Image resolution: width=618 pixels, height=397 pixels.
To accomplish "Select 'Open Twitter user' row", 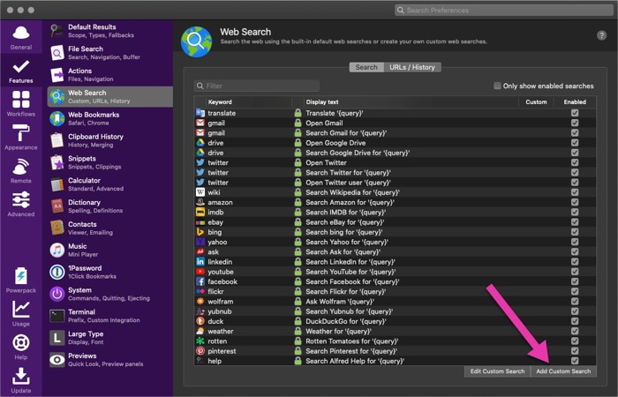I will click(395, 183).
